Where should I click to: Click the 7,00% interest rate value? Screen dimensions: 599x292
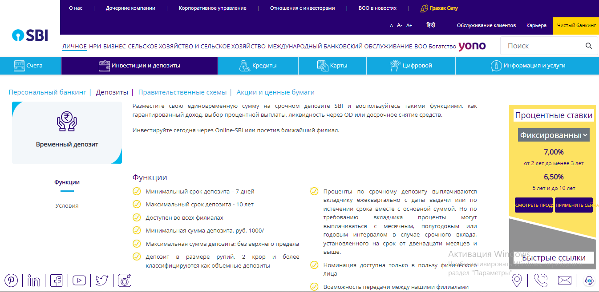[x=554, y=152]
